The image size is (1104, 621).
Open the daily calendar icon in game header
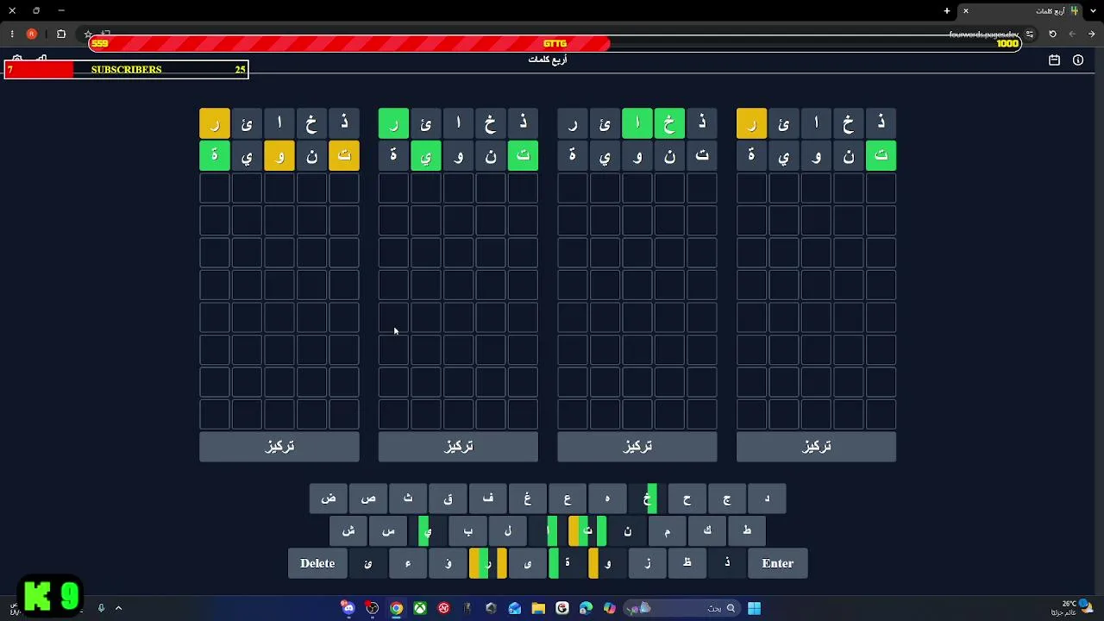(x=1054, y=60)
